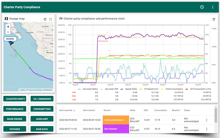Open actions menu for Bad Weather alert row
The image size is (220, 138).
tap(206, 129)
